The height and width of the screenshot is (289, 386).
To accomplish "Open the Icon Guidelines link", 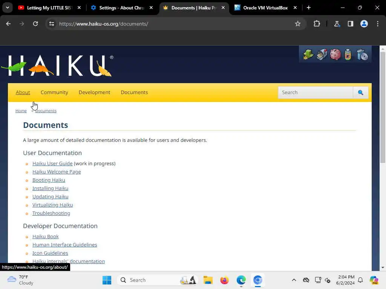I will point(50,253).
